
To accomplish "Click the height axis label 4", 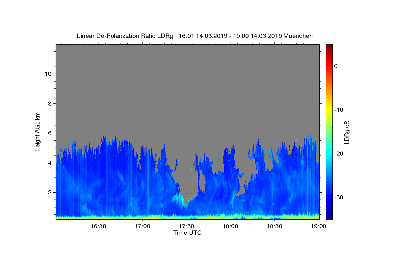I will tap(50, 163).
